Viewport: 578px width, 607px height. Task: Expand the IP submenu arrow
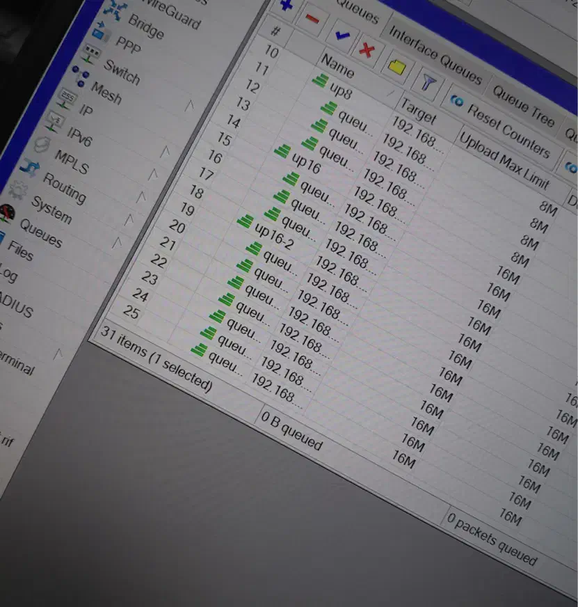pos(166,151)
